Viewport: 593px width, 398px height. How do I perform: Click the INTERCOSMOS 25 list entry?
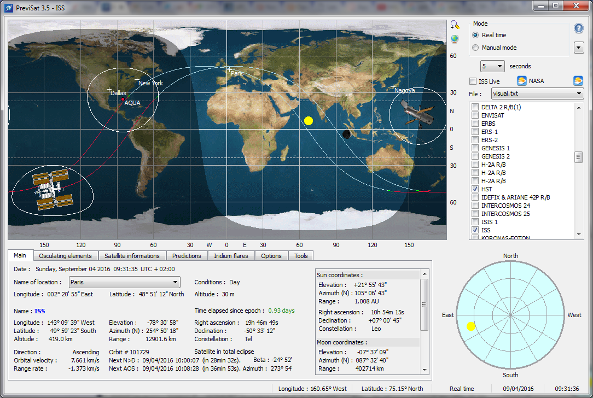pyautogui.click(x=505, y=214)
